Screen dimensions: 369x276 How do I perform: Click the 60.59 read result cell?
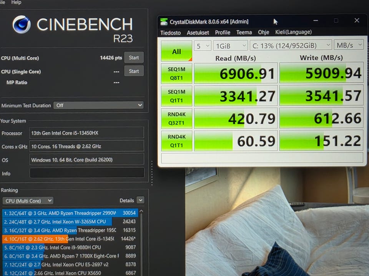point(236,141)
